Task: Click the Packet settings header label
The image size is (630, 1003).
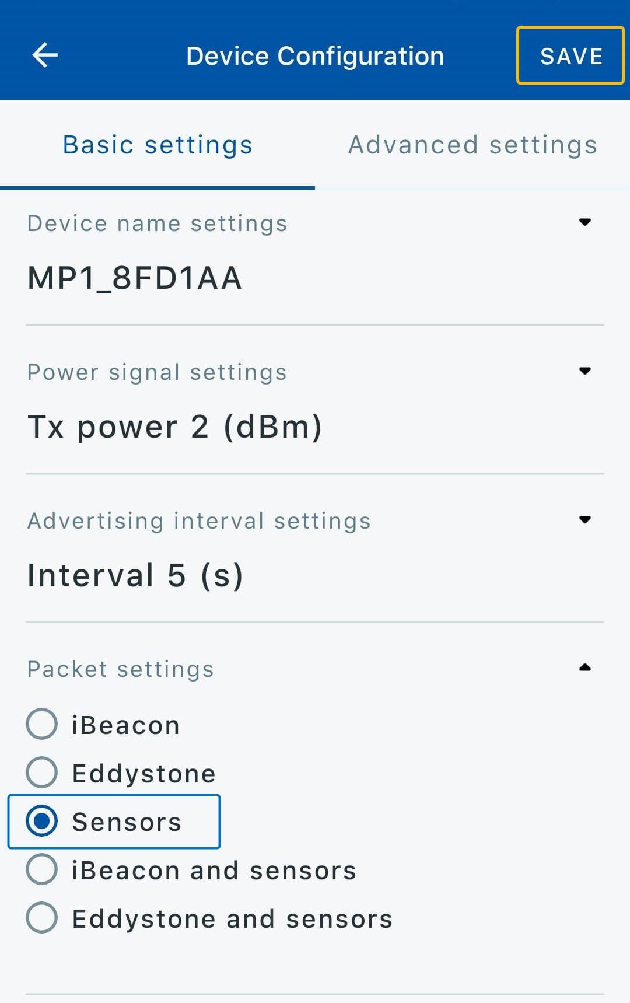Action: tap(121, 669)
